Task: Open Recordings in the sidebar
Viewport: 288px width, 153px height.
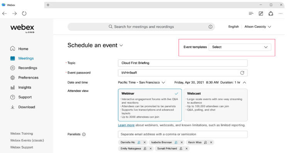Action: pyautogui.click(x=24, y=68)
